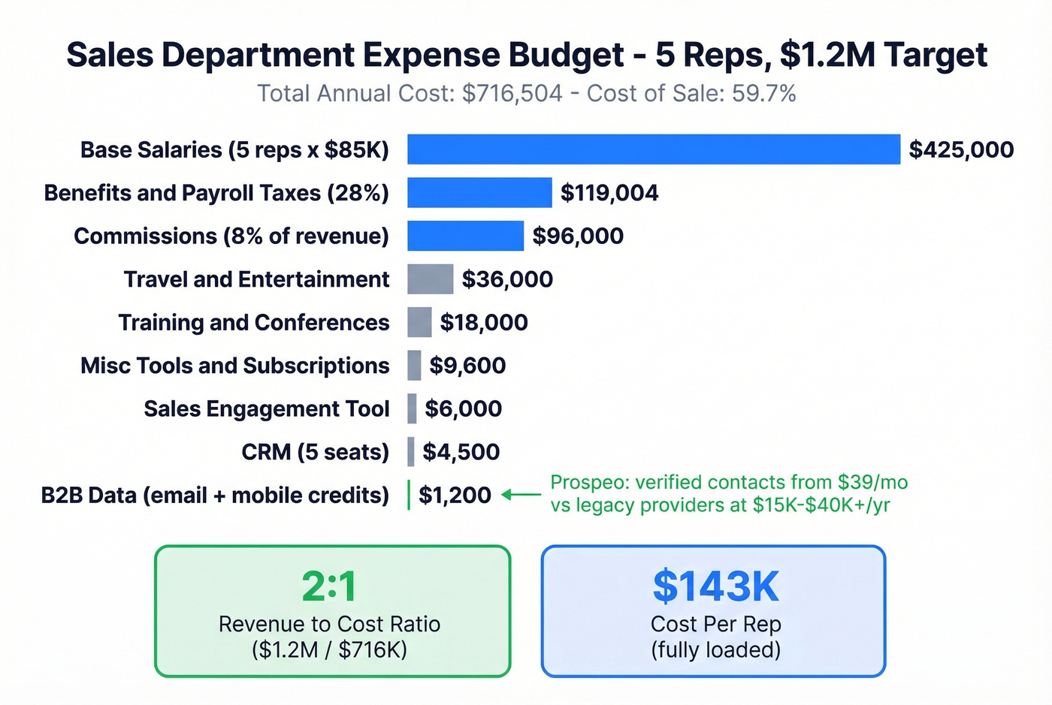The height and width of the screenshot is (705, 1052).
Task: Select the $425,000 value label
Action: tap(962, 149)
